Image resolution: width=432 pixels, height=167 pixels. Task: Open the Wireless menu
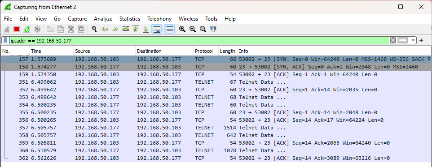(189, 19)
